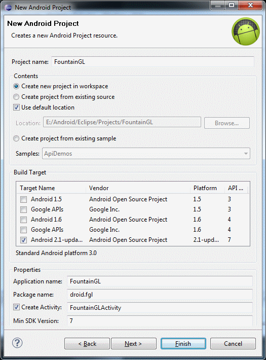Click the Next button
The width and height of the screenshot is (266, 360).
pyautogui.click(x=134, y=343)
